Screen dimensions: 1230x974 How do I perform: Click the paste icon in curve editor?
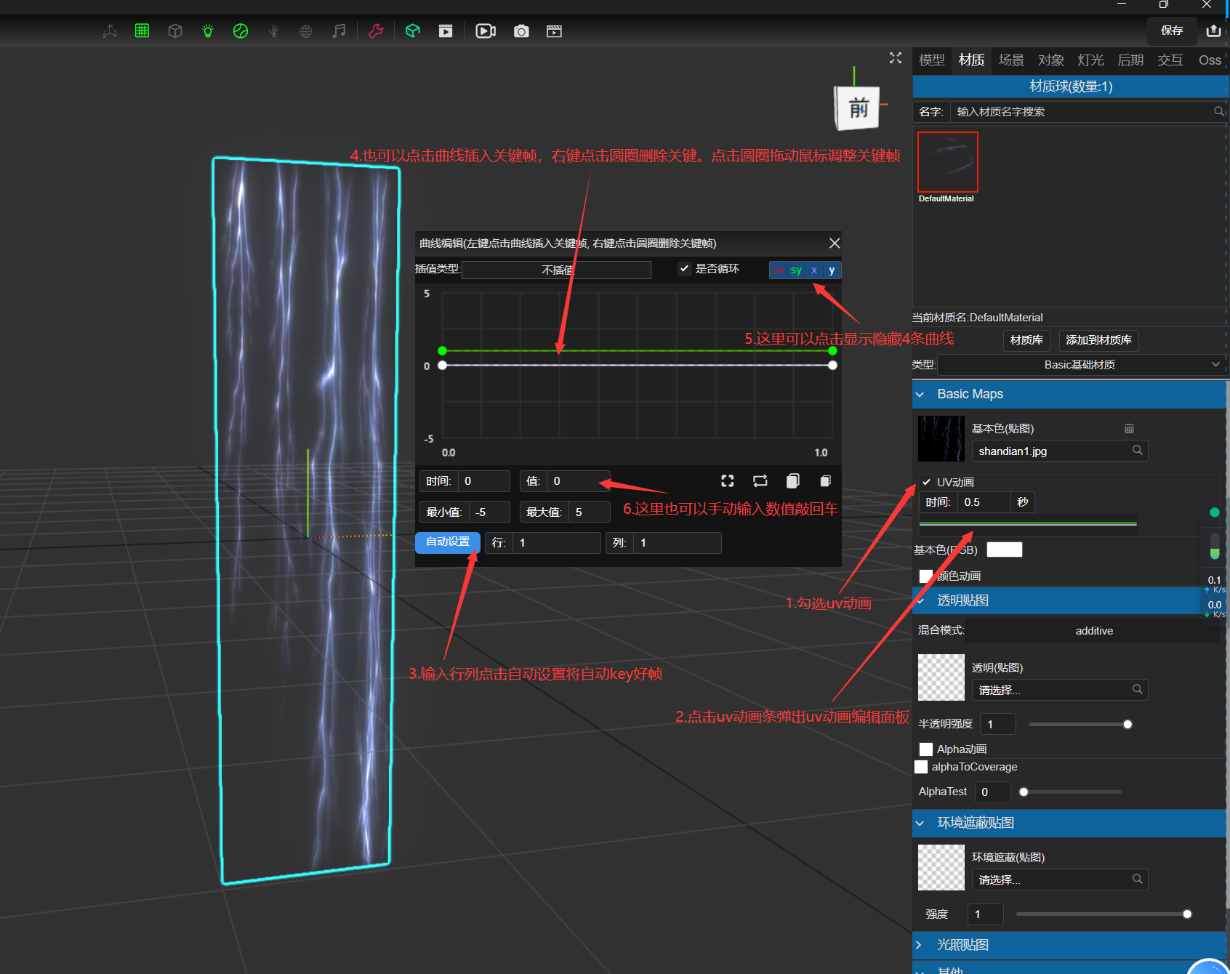[825, 480]
